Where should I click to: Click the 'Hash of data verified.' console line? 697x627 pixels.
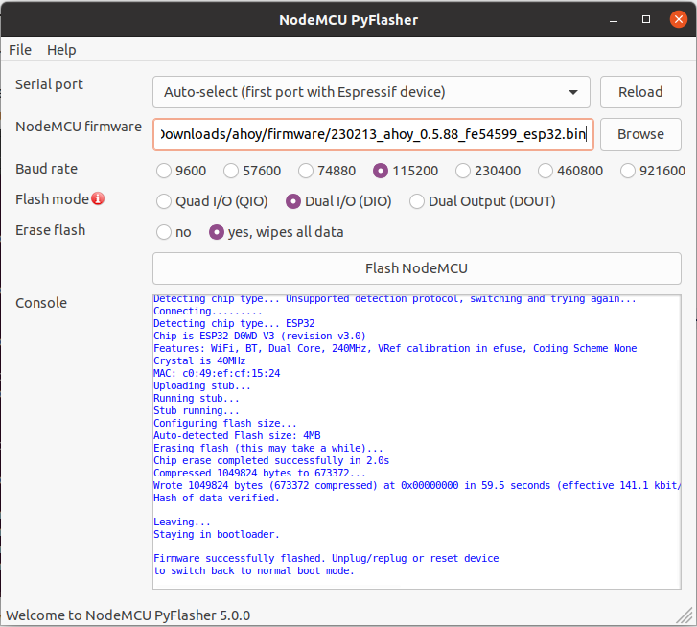[217, 499]
